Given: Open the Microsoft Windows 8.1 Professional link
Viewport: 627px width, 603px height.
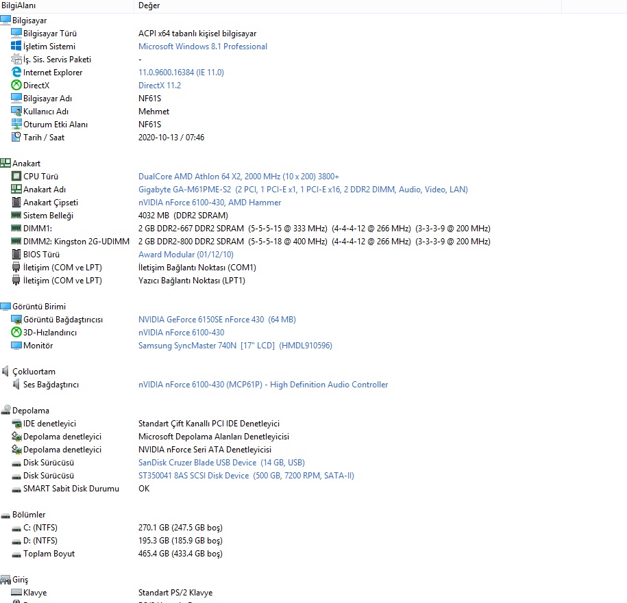Looking at the screenshot, I should click(203, 47).
